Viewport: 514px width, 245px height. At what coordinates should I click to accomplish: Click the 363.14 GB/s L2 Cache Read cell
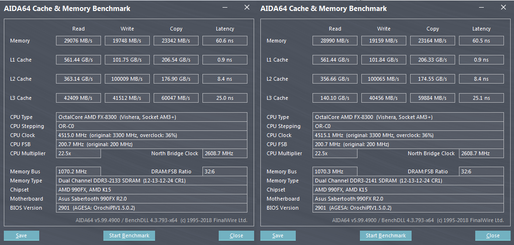tap(78, 79)
